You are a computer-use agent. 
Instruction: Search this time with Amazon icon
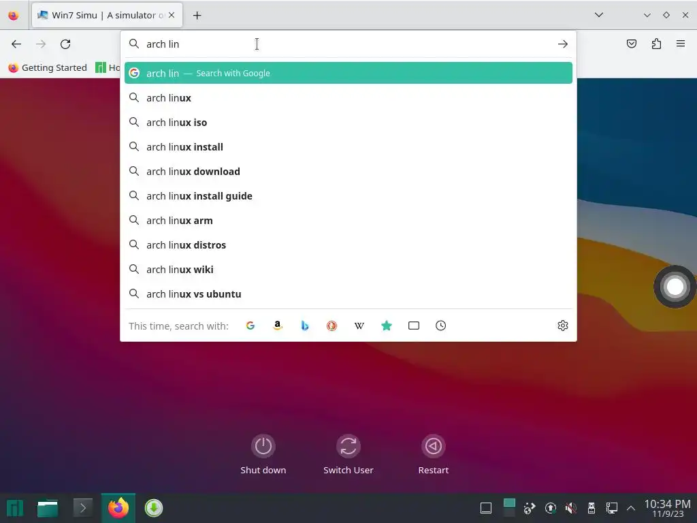pos(278,326)
